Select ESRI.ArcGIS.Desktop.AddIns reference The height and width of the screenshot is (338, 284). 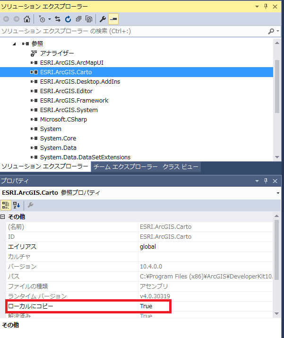80,82
